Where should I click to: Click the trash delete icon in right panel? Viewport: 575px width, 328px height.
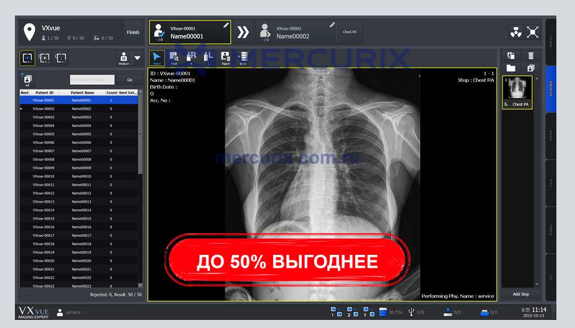531,56
